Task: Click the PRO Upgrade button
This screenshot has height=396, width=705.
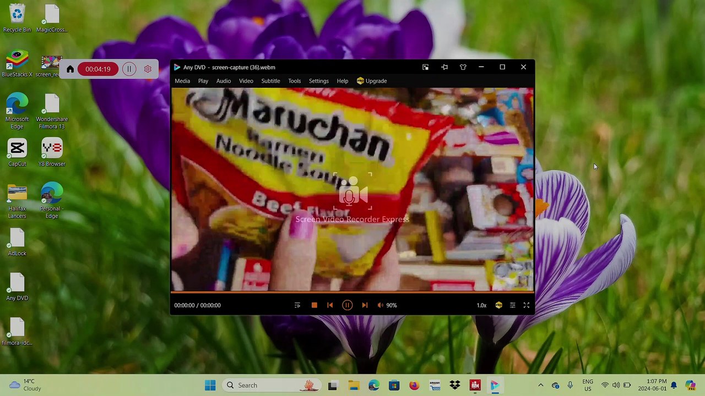Action: [372, 81]
